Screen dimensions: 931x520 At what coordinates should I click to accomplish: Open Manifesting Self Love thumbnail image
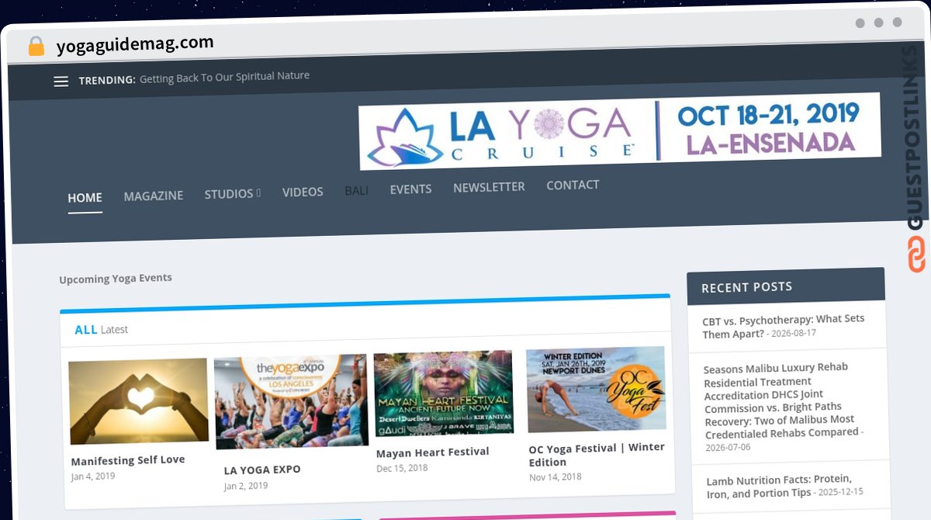click(138, 401)
